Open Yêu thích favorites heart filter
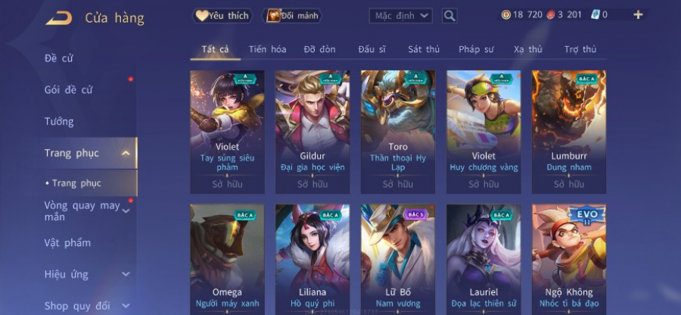Image resolution: width=681 pixels, height=315 pixels. pyautogui.click(x=222, y=16)
